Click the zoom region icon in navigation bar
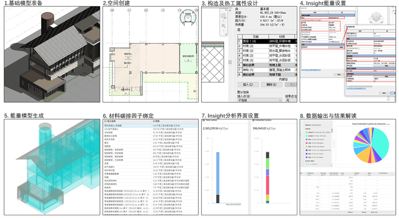 click(x=223, y=27)
